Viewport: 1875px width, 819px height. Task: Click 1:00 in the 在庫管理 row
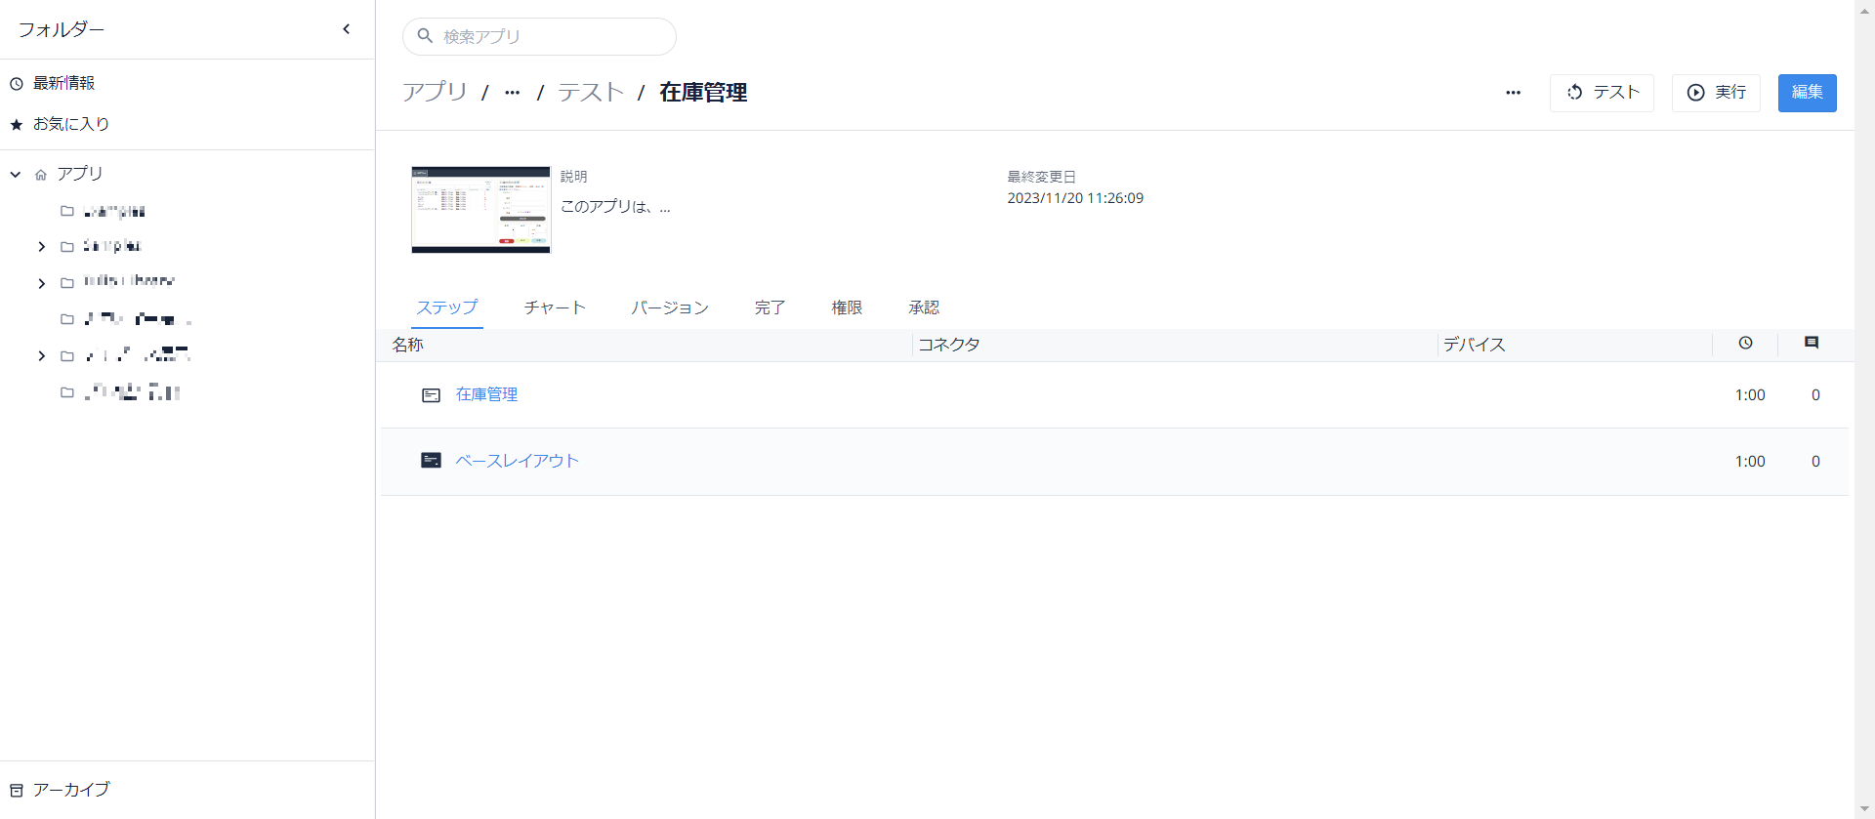point(1749,395)
